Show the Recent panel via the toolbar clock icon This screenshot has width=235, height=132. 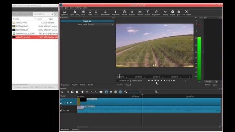(124, 13)
